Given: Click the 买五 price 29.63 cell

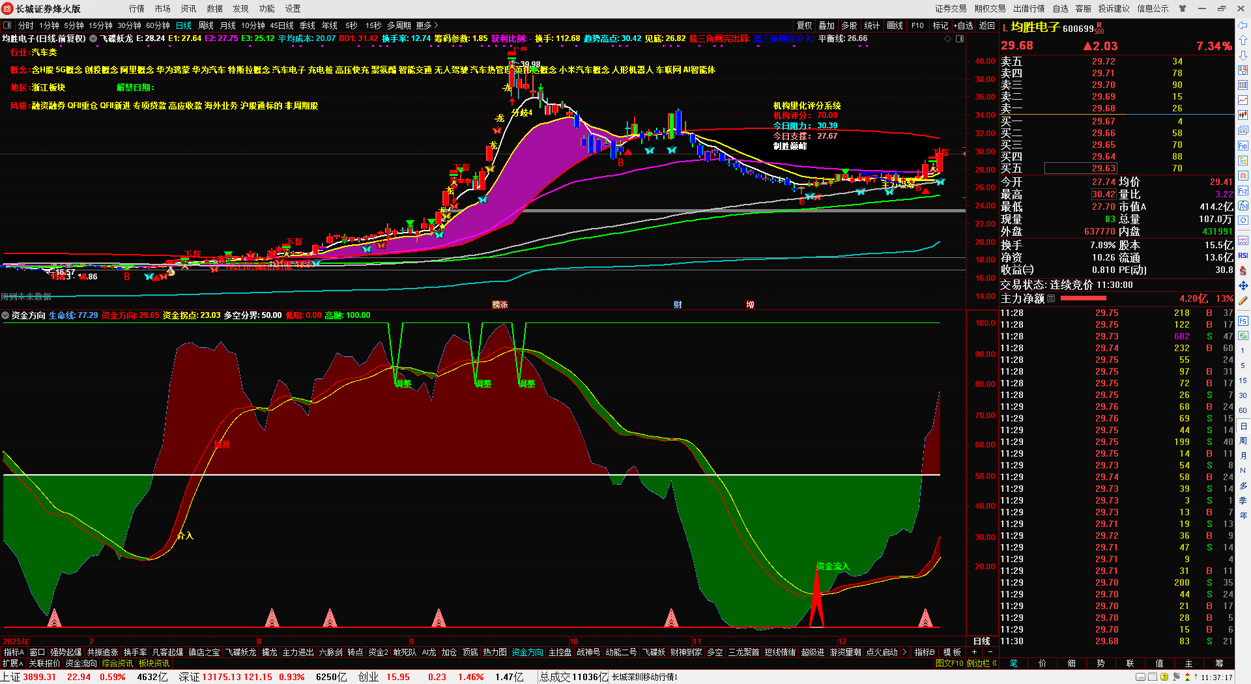Looking at the screenshot, I should point(1081,168).
